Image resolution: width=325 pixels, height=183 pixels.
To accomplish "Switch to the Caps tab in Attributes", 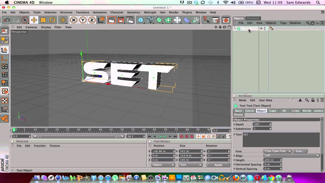I will (272, 111).
